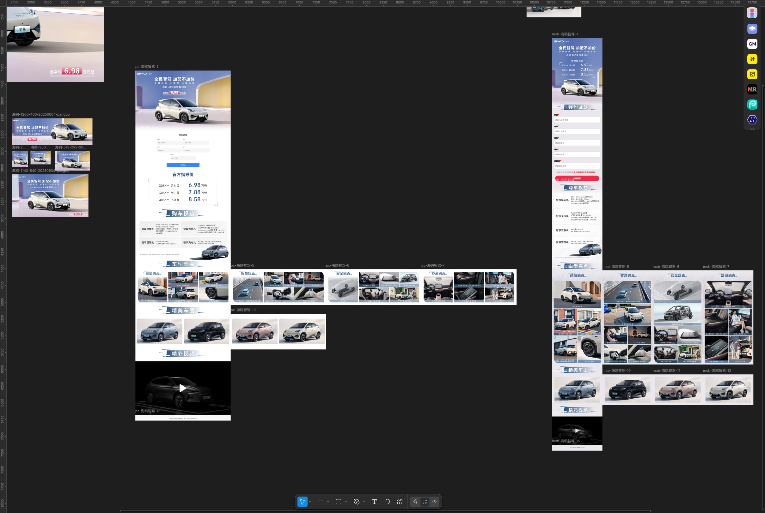This screenshot has width=765, height=513.
Task: Select frame label pc-海鸥智驾-1
Action: point(147,67)
